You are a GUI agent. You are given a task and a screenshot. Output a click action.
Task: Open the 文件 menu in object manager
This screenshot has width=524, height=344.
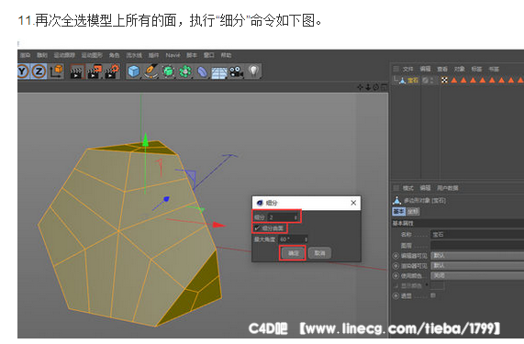[x=407, y=69]
